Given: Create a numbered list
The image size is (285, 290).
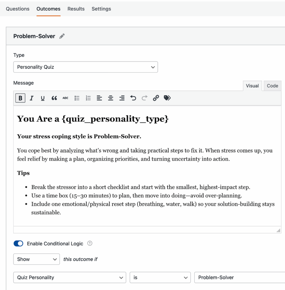Looking at the screenshot, I should tap(88, 98).
